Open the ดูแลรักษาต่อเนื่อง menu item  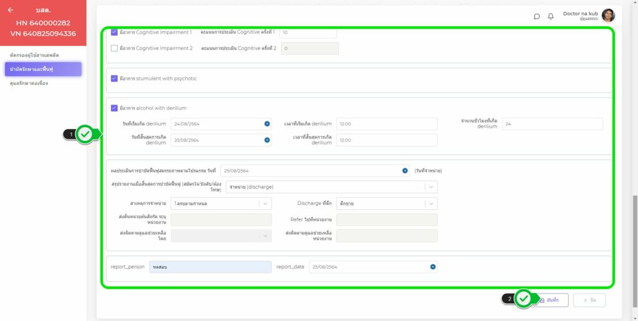29,83
